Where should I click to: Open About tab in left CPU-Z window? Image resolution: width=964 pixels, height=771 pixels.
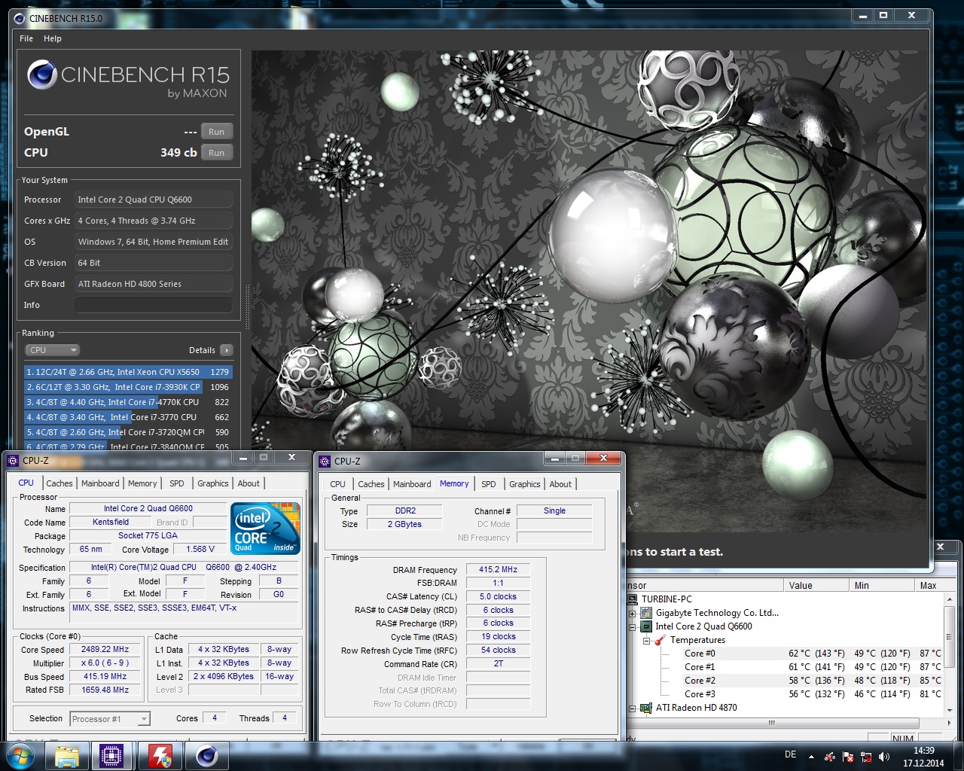click(x=249, y=483)
